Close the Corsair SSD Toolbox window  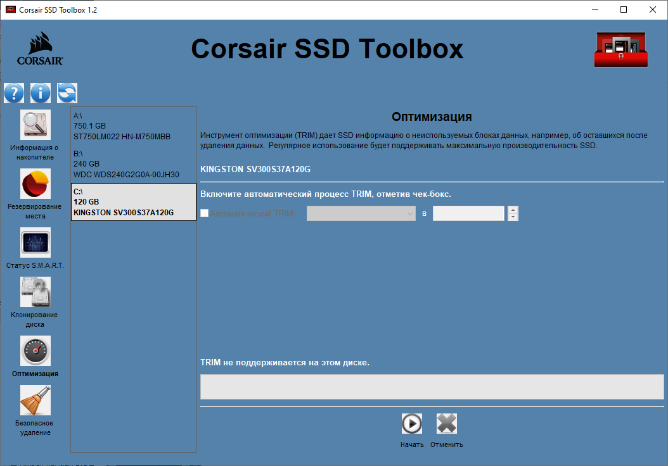point(652,9)
